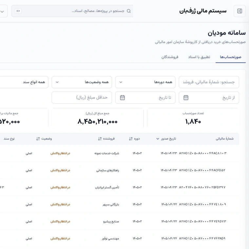Screen dimensions: 249x249
Task: Sort by 'وضعیت' column arrows
Action: (x=38, y=139)
